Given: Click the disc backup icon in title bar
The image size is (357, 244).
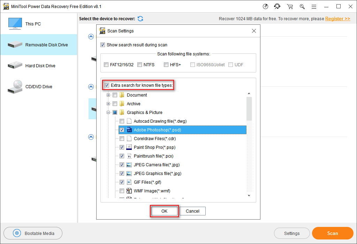Looking at the screenshot, I should 265,6.
